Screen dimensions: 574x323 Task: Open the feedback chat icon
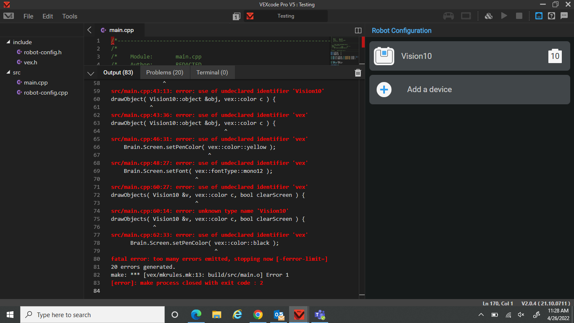564,16
